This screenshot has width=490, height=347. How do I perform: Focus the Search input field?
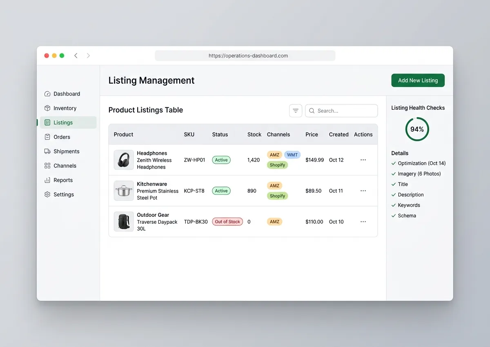[x=341, y=111]
